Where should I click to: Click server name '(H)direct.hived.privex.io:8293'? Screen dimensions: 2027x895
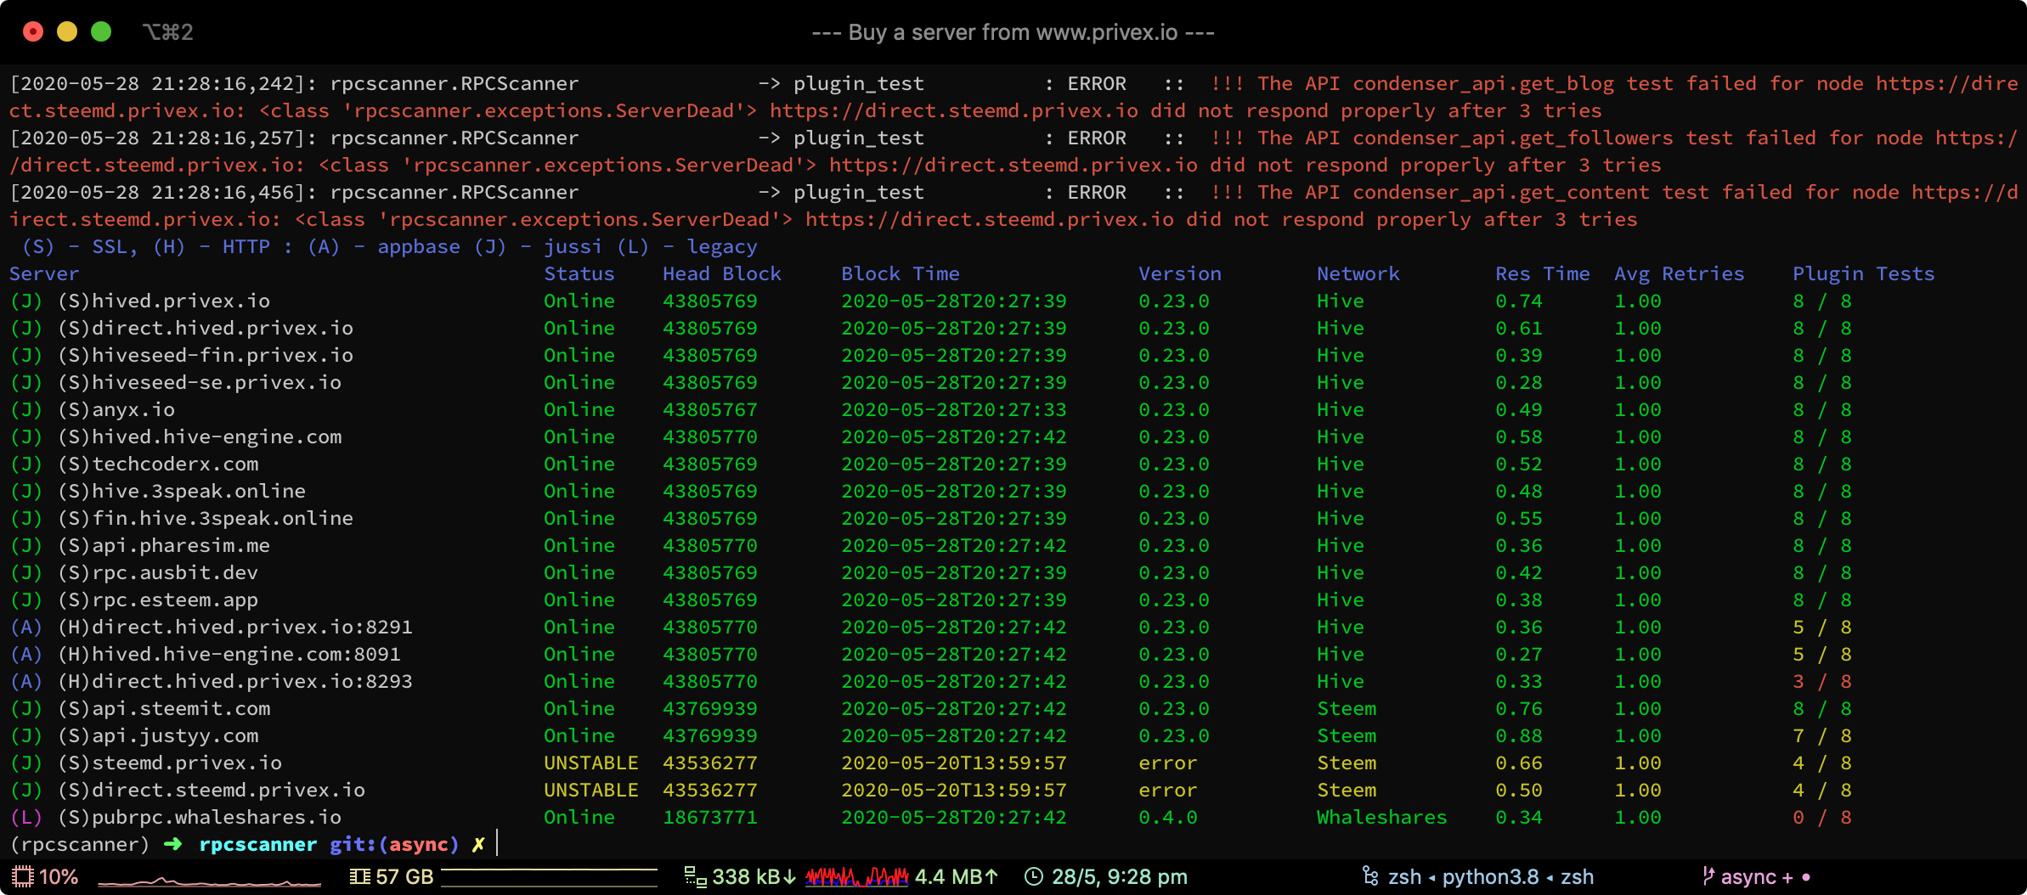(235, 681)
